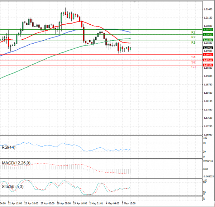Click the 23 Apr 20:00 time label
The image size is (215, 207).
[31, 203]
